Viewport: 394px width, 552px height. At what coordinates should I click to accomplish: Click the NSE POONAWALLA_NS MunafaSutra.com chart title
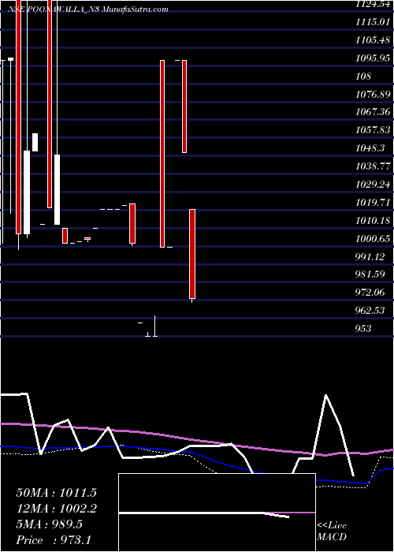(x=87, y=9)
